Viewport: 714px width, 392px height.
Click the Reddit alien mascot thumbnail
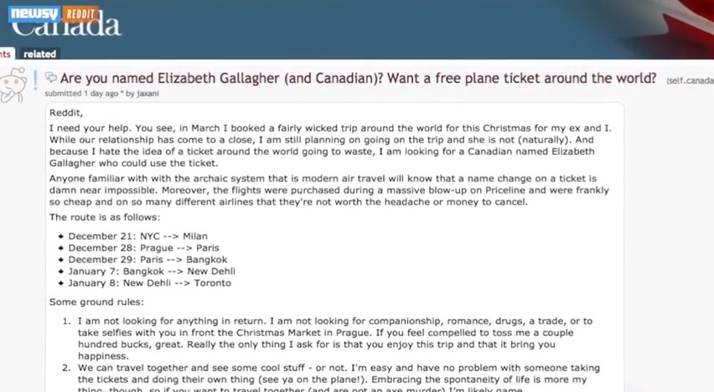[x=13, y=85]
